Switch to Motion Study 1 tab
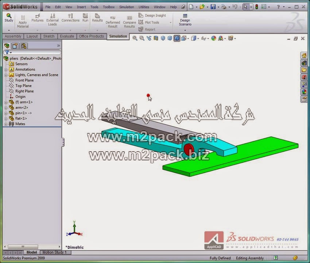This screenshot has height=263, width=310. tap(55, 252)
